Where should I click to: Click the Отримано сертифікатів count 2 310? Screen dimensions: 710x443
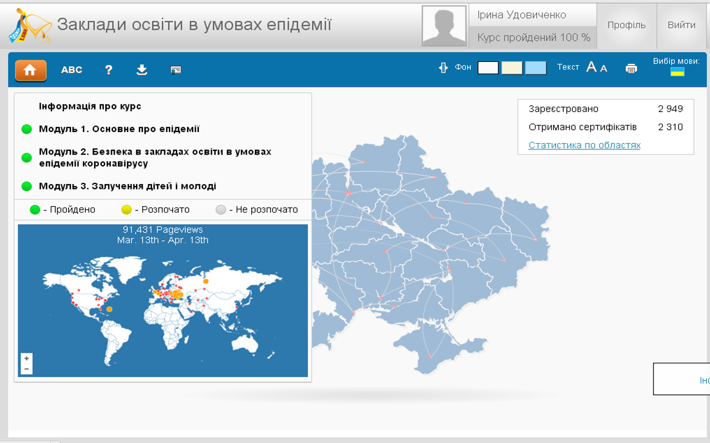click(x=671, y=127)
